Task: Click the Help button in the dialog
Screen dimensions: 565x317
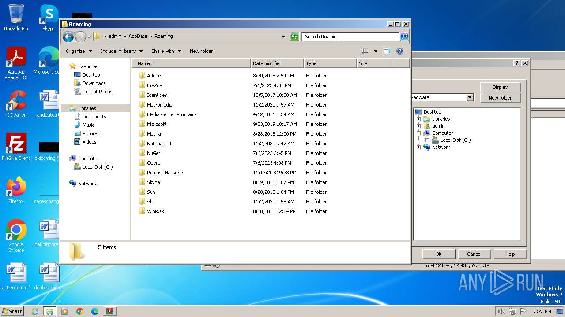Action: 510,254
